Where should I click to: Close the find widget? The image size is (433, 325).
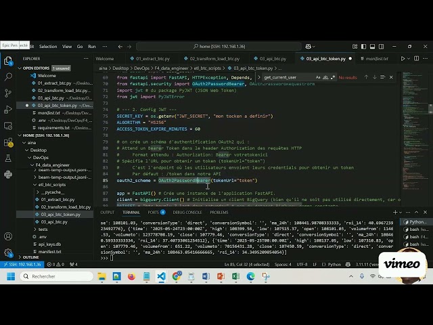click(391, 77)
